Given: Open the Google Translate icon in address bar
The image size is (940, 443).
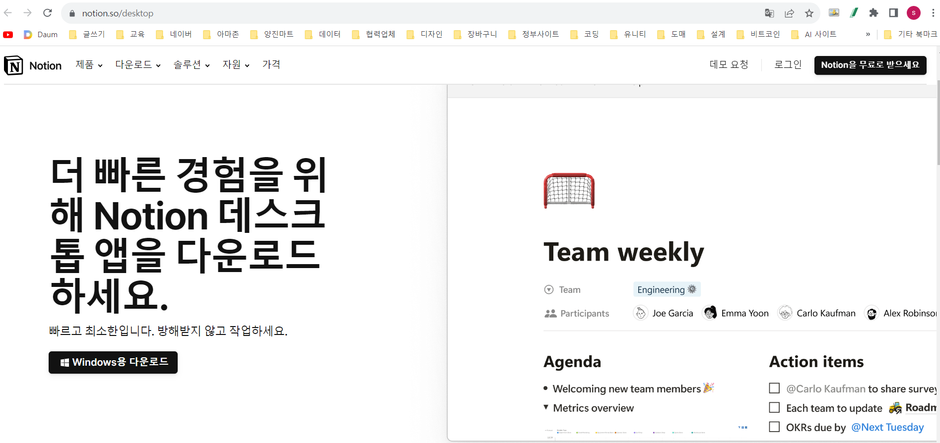Looking at the screenshot, I should tap(769, 13).
